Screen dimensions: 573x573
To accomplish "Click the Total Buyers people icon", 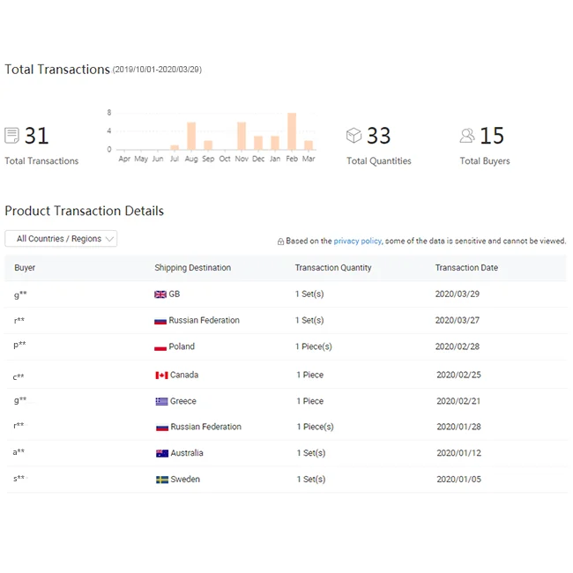I will coord(467,135).
